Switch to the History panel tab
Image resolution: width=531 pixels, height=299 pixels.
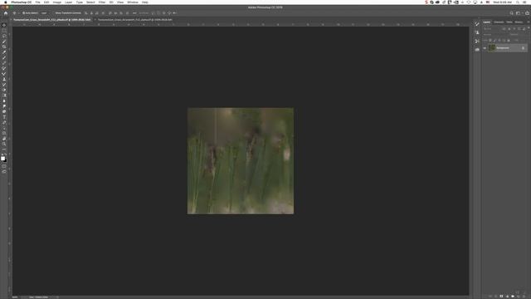[519, 22]
